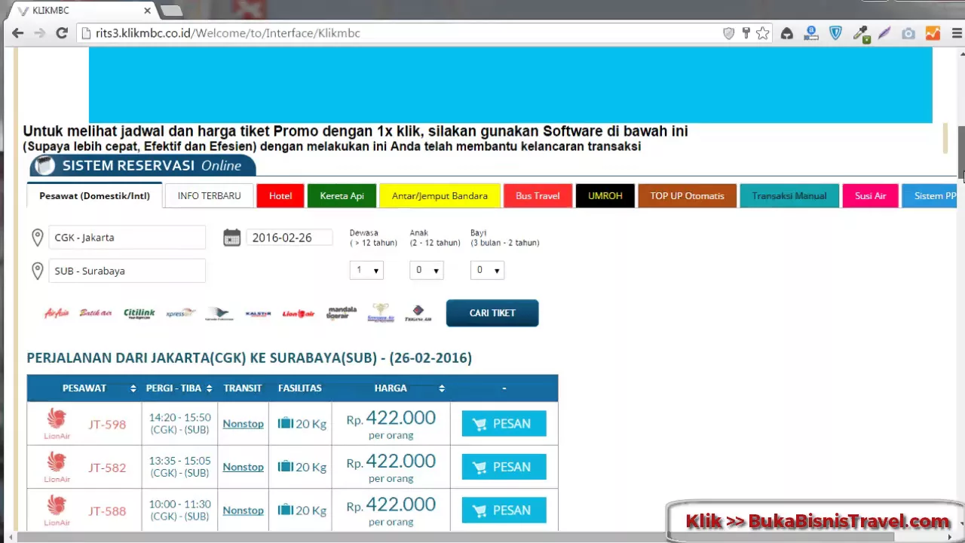Open the camera screenshot extension
Image resolution: width=965 pixels, height=543 pixels.
click(908, 33)
